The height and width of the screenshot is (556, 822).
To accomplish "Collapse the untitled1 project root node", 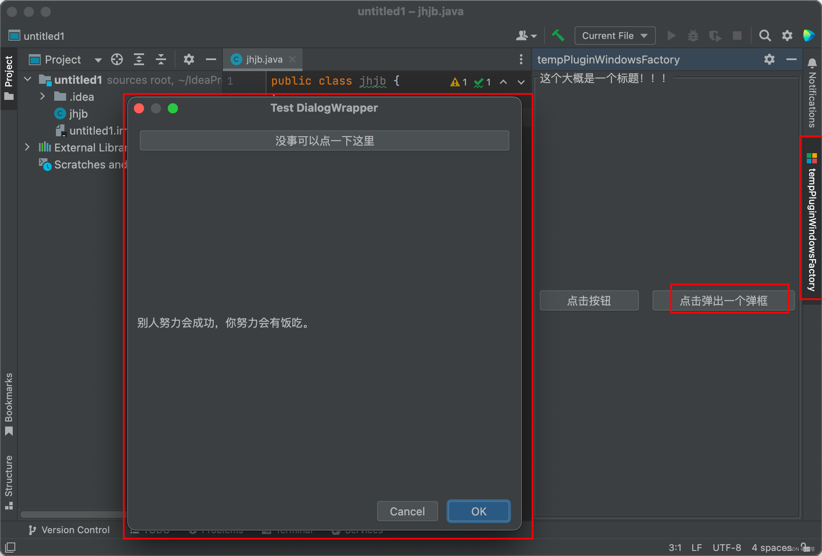I will point(28,80).
